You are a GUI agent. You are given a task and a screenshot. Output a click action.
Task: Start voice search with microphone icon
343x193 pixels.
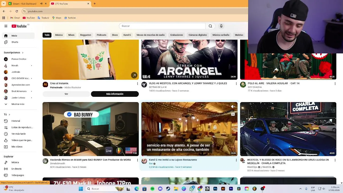[x=221, y=26]
